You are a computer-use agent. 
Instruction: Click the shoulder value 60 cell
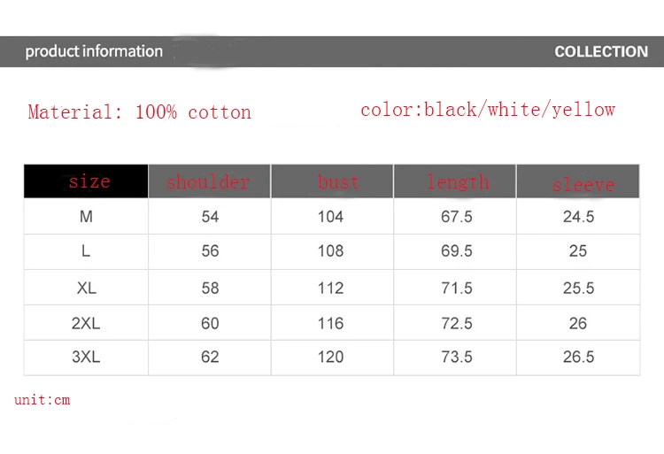[210, 323]
